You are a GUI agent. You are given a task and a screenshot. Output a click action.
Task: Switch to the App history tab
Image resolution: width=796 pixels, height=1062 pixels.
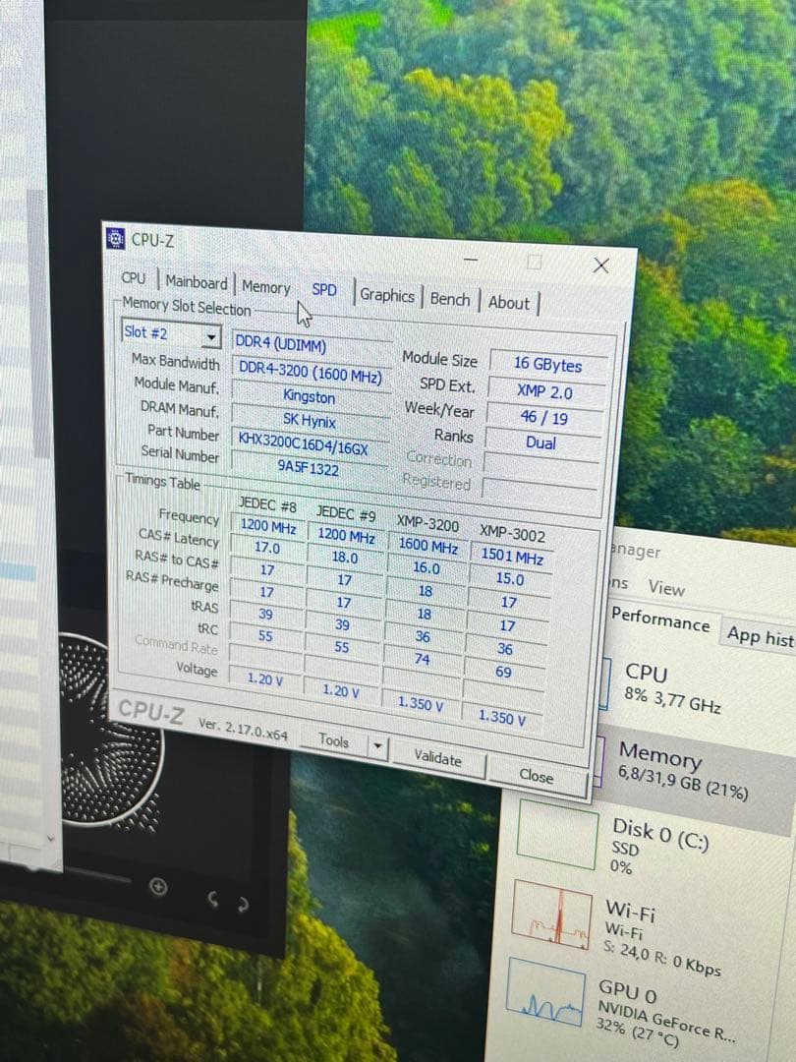click(x=760, y=636)
